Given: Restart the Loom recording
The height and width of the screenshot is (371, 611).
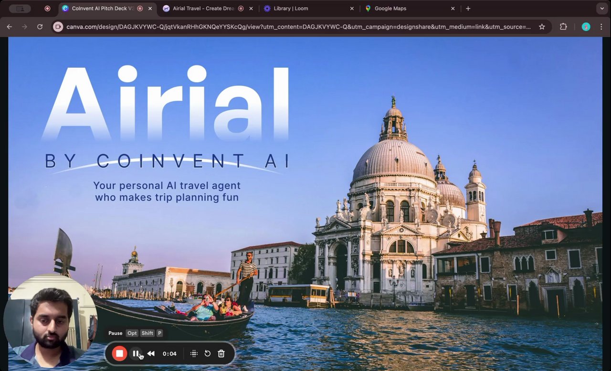Looking at the screenshot, I should point(208,354).
